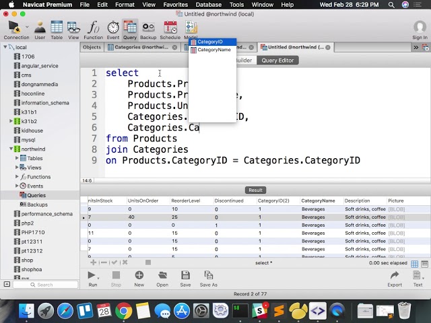This screenshot has width=431, height=323.
Task: Click the sidebar Search field
Action: [44, 285]
